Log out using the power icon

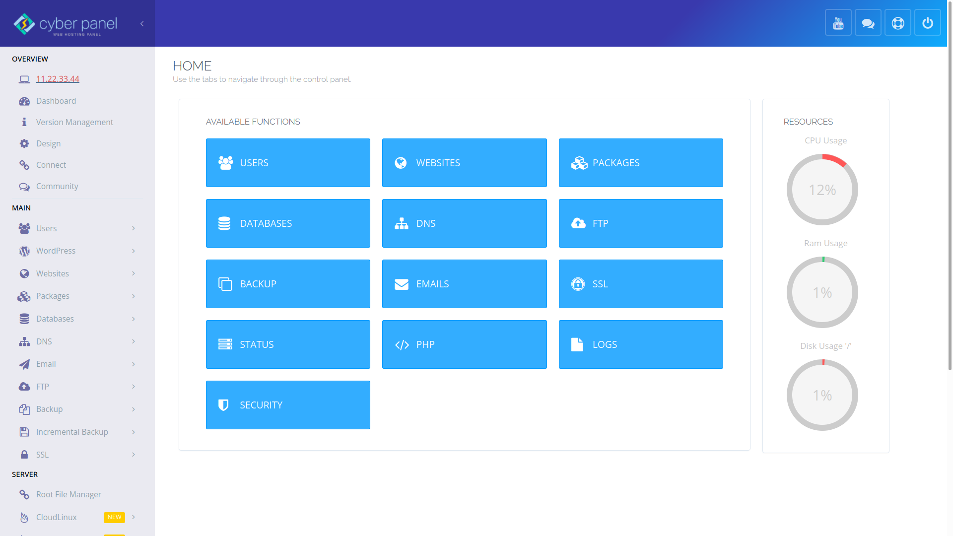928,22
